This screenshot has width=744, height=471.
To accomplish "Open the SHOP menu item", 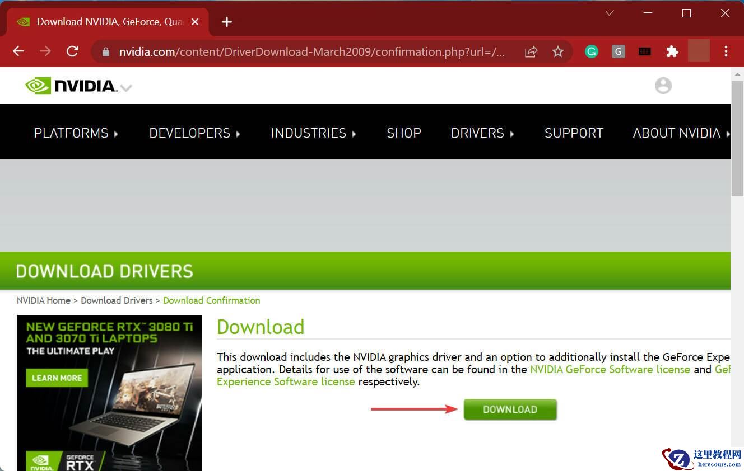I will (x=404, y=133).
